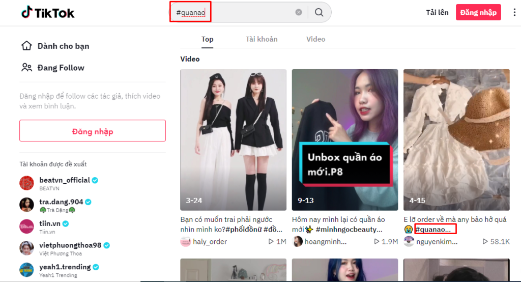This screenshot has height=282, width=521.
Task: Click the hoangminh author avatar
Action: 297,241
